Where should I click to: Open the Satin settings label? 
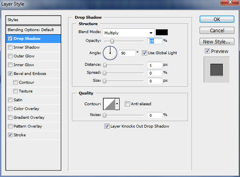(18, 100)
